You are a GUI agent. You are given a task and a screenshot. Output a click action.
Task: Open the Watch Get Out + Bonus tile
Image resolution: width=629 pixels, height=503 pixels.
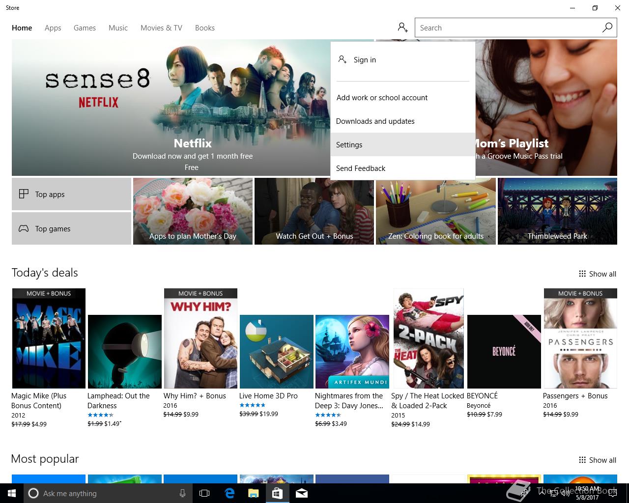pos(314,211)
